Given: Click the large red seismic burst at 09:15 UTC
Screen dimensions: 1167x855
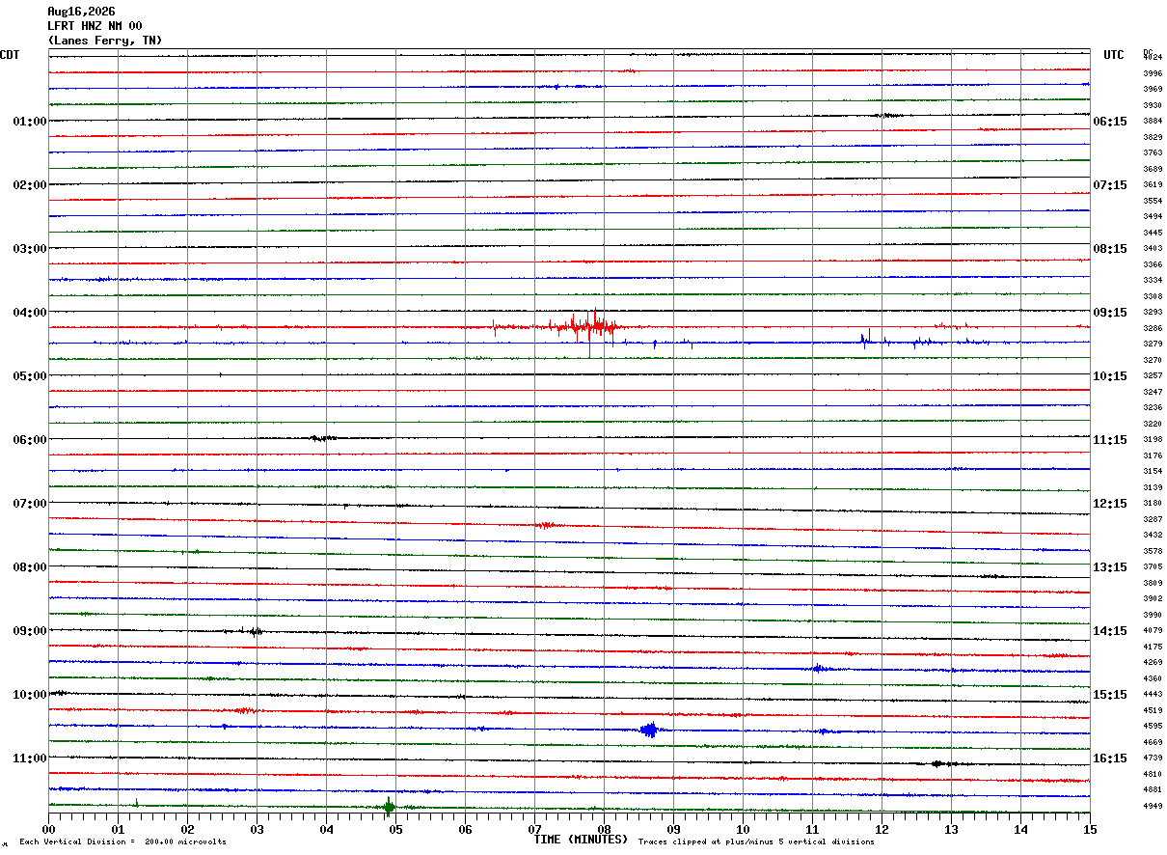Looking at the screenshot, I should click(x=587, y=327).
